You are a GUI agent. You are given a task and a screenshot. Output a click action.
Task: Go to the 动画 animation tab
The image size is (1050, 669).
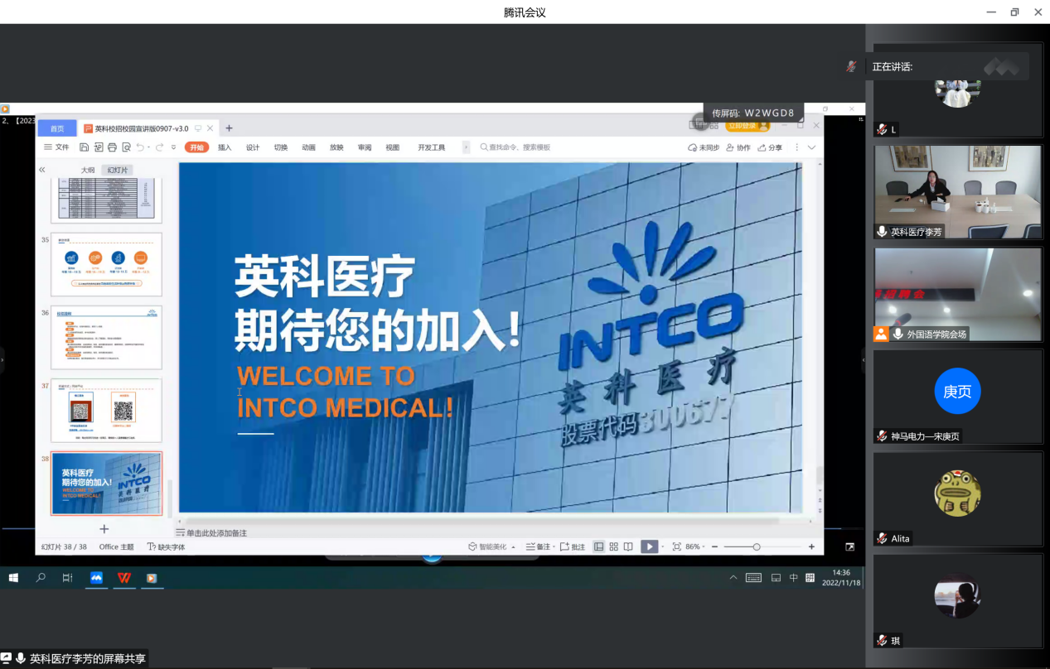coord(308,147)
